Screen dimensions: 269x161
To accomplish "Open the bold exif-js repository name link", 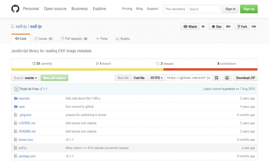I will coord(36,26).
